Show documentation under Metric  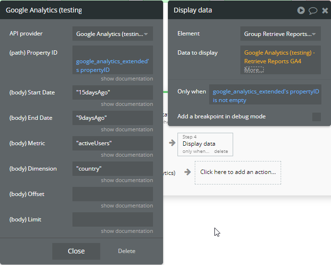(x=127, y=155)
